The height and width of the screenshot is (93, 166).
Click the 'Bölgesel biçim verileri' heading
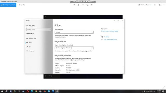63,55
